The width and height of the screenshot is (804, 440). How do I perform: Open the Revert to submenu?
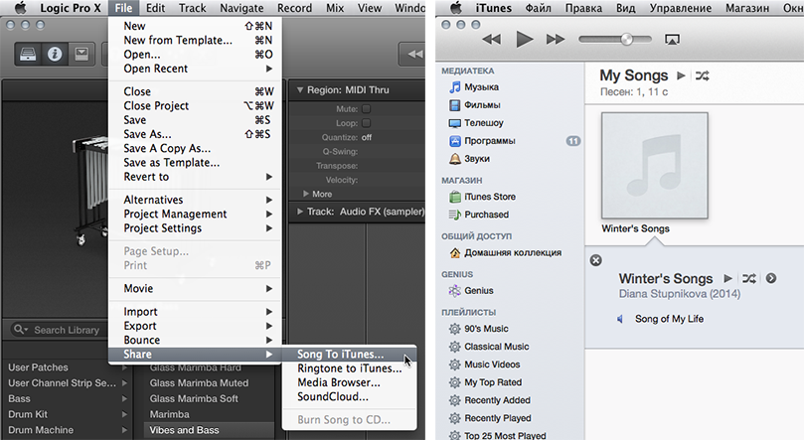click(x=195, y=177)
